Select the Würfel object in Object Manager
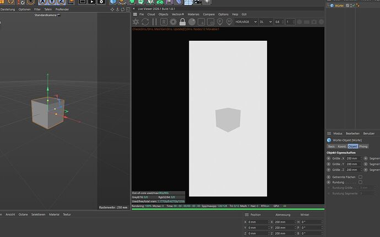This screenshot has height=237, width=380. pyautogui.click(x=339, y=5)
